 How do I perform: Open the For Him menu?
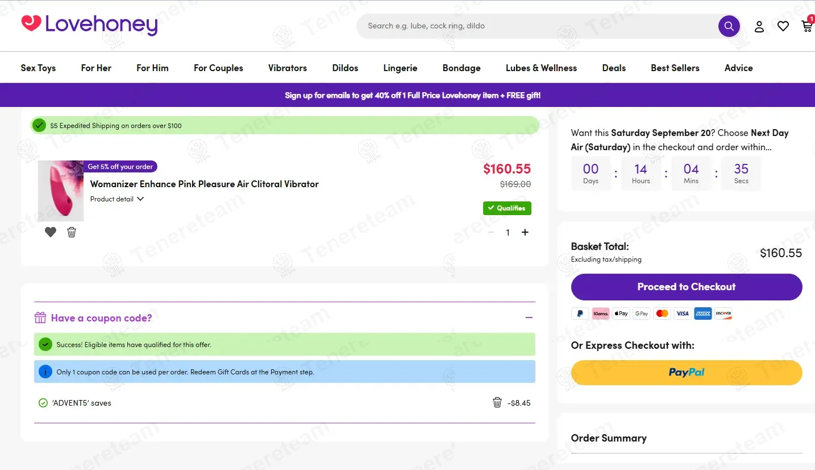[x=152, y=68]
